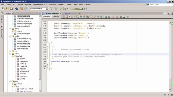The height and width of the screenshot is (97, 174).
Task: Open the Справка menu
Action: pyautogui.click(x=88, y=5)
